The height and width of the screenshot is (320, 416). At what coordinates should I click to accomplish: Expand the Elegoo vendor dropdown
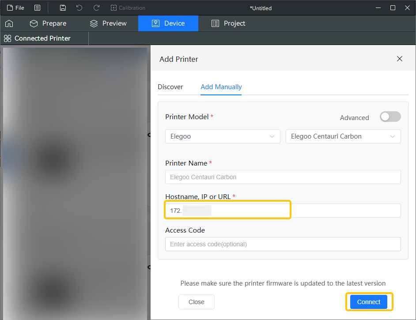223,136
